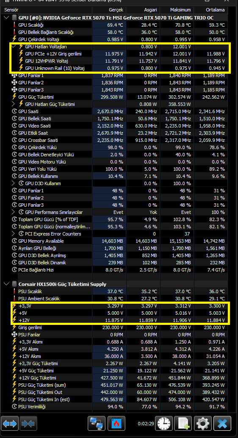Screen dimensions: 238x438
Task: Click the lightning icon beside GPU Çekirdek Voltajı
Action: (x=14, y=39)
